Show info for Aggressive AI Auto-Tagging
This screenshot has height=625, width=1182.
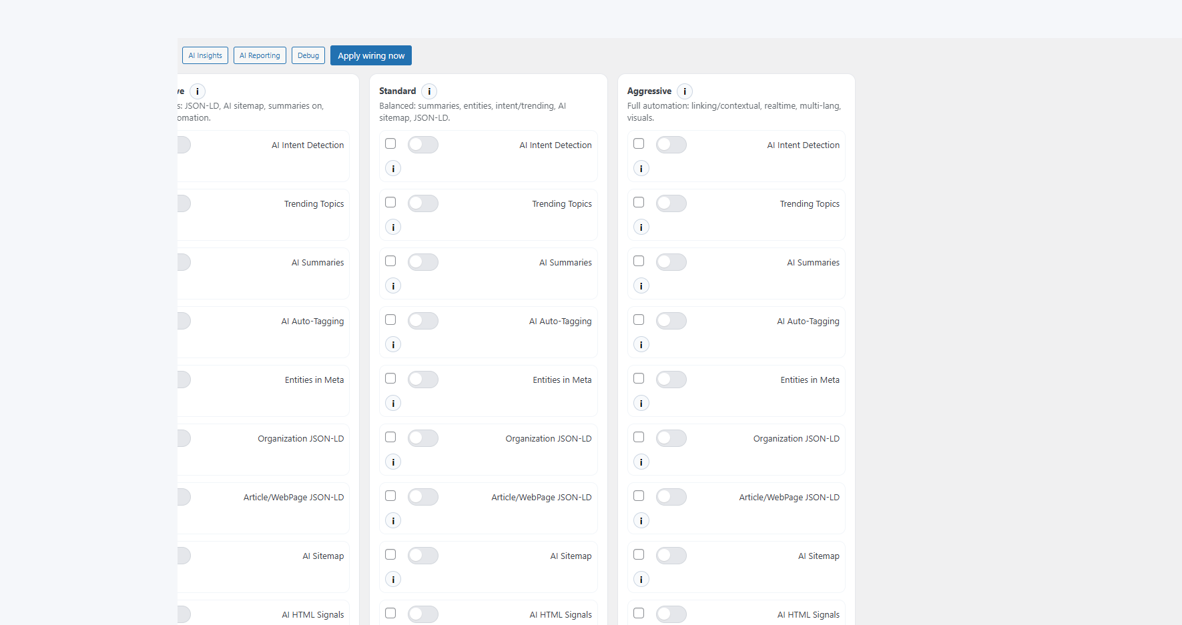641,345
